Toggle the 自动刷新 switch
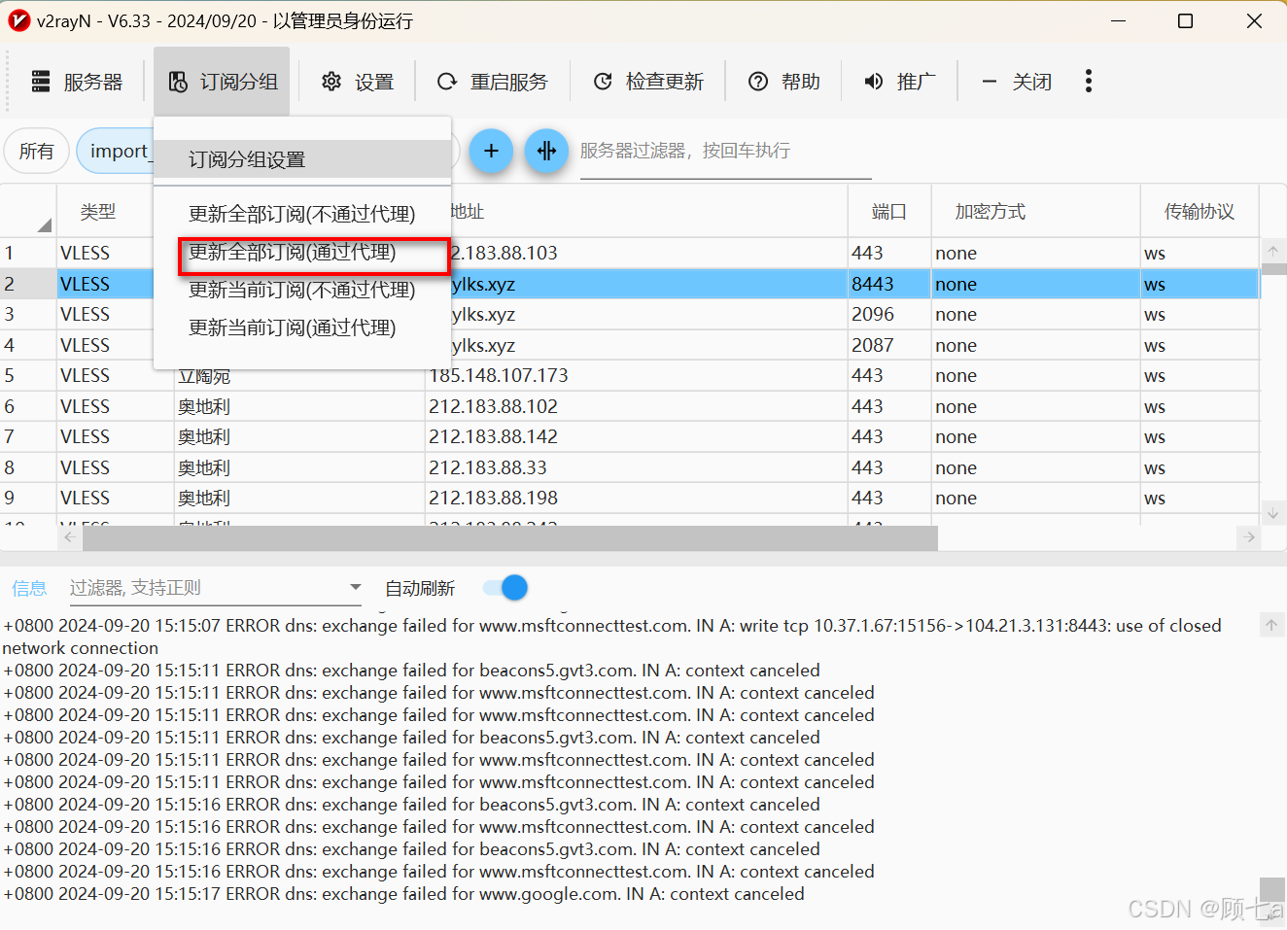Image resolution: width=1287 pixels, height=930 pixels. point(505,588)
